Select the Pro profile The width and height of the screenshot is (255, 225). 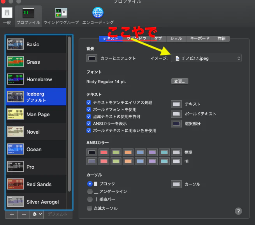click(36, 167)
